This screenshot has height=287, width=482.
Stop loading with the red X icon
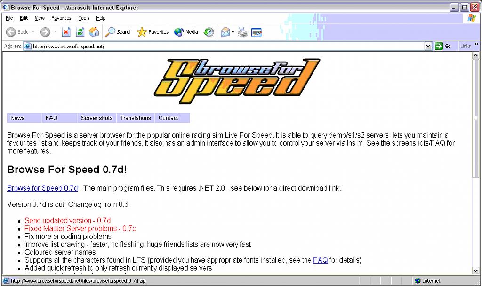(x=66, y=32)
